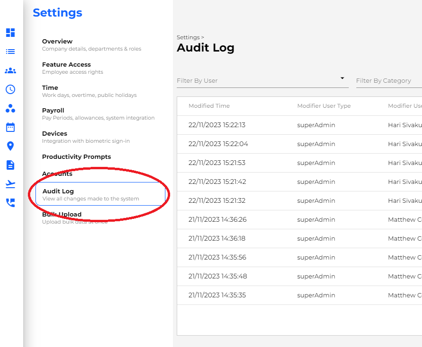Open the document icon in sidebar

10,165
